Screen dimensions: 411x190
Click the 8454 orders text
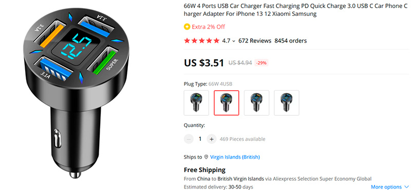tap(291, 41)
